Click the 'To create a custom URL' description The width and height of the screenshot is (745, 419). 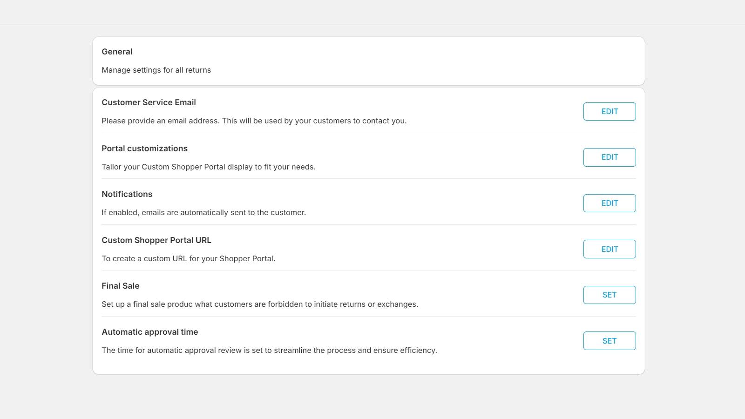(188, 259)
